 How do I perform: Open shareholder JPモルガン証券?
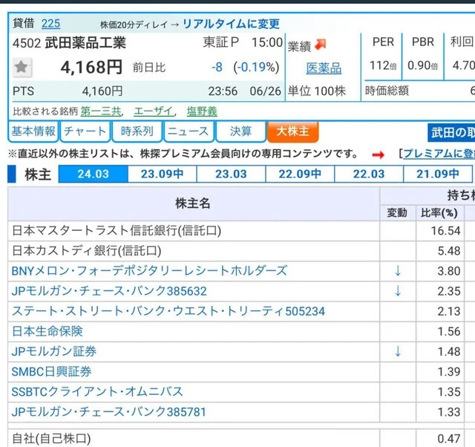coord(54,351)
